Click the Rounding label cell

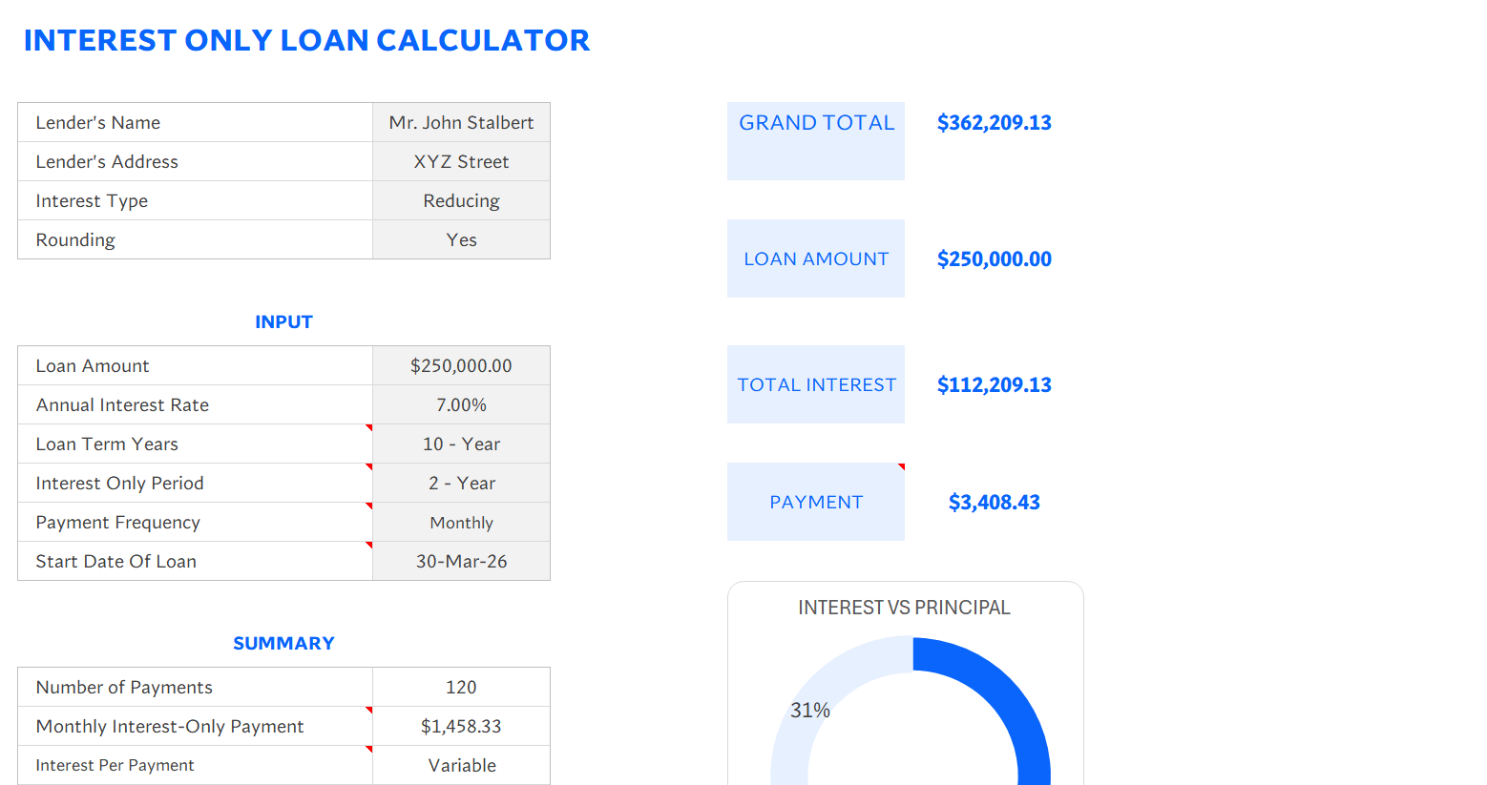[x=195, y=239]
